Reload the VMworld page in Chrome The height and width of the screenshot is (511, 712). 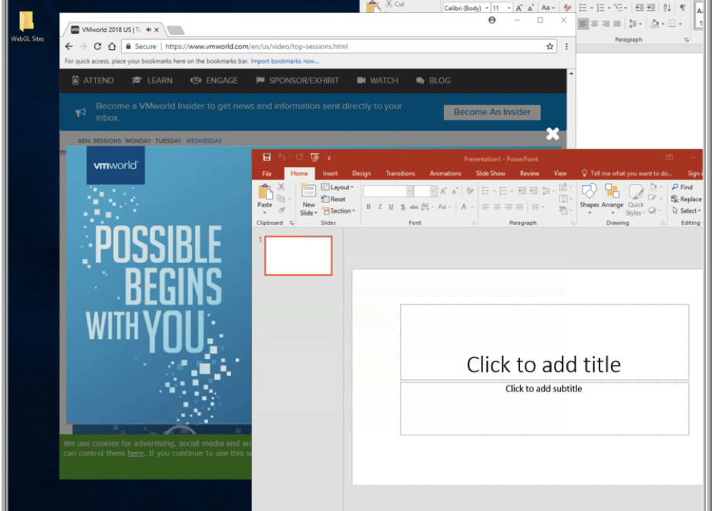point(97,46)
